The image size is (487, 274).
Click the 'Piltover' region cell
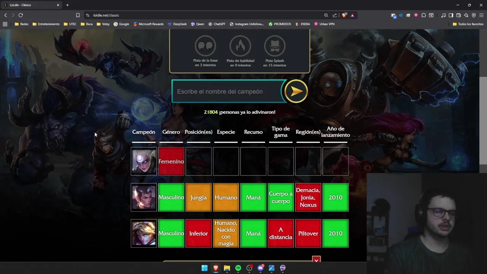(308, 233)
